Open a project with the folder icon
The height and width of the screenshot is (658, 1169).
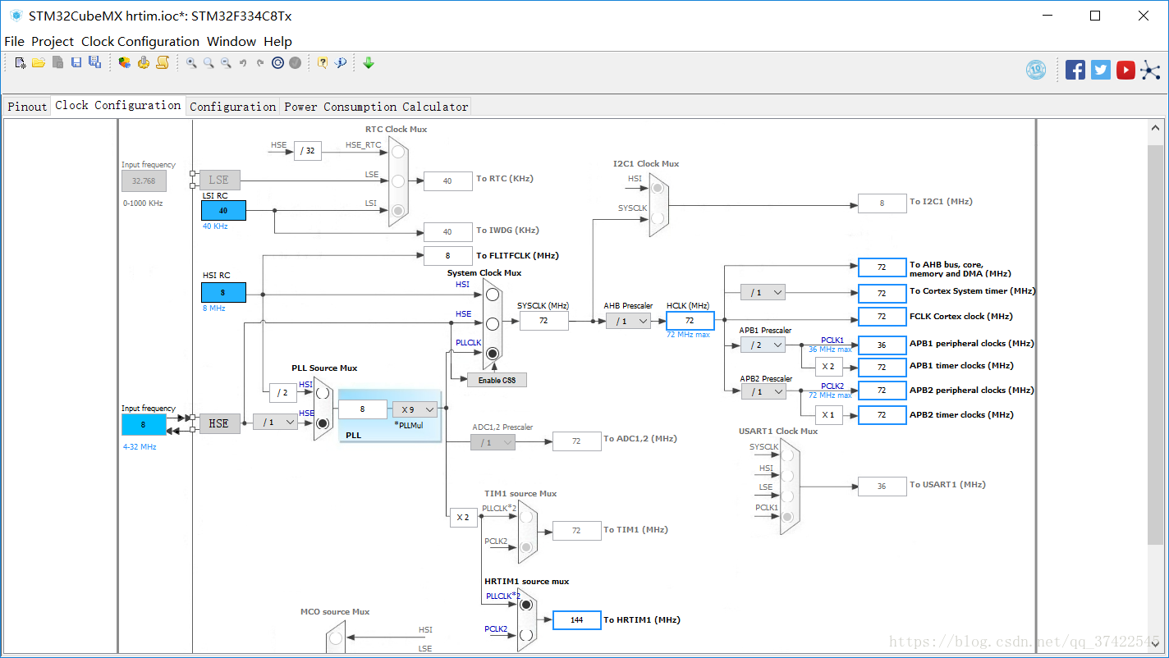pyautogui.click(x=39, y=62)
